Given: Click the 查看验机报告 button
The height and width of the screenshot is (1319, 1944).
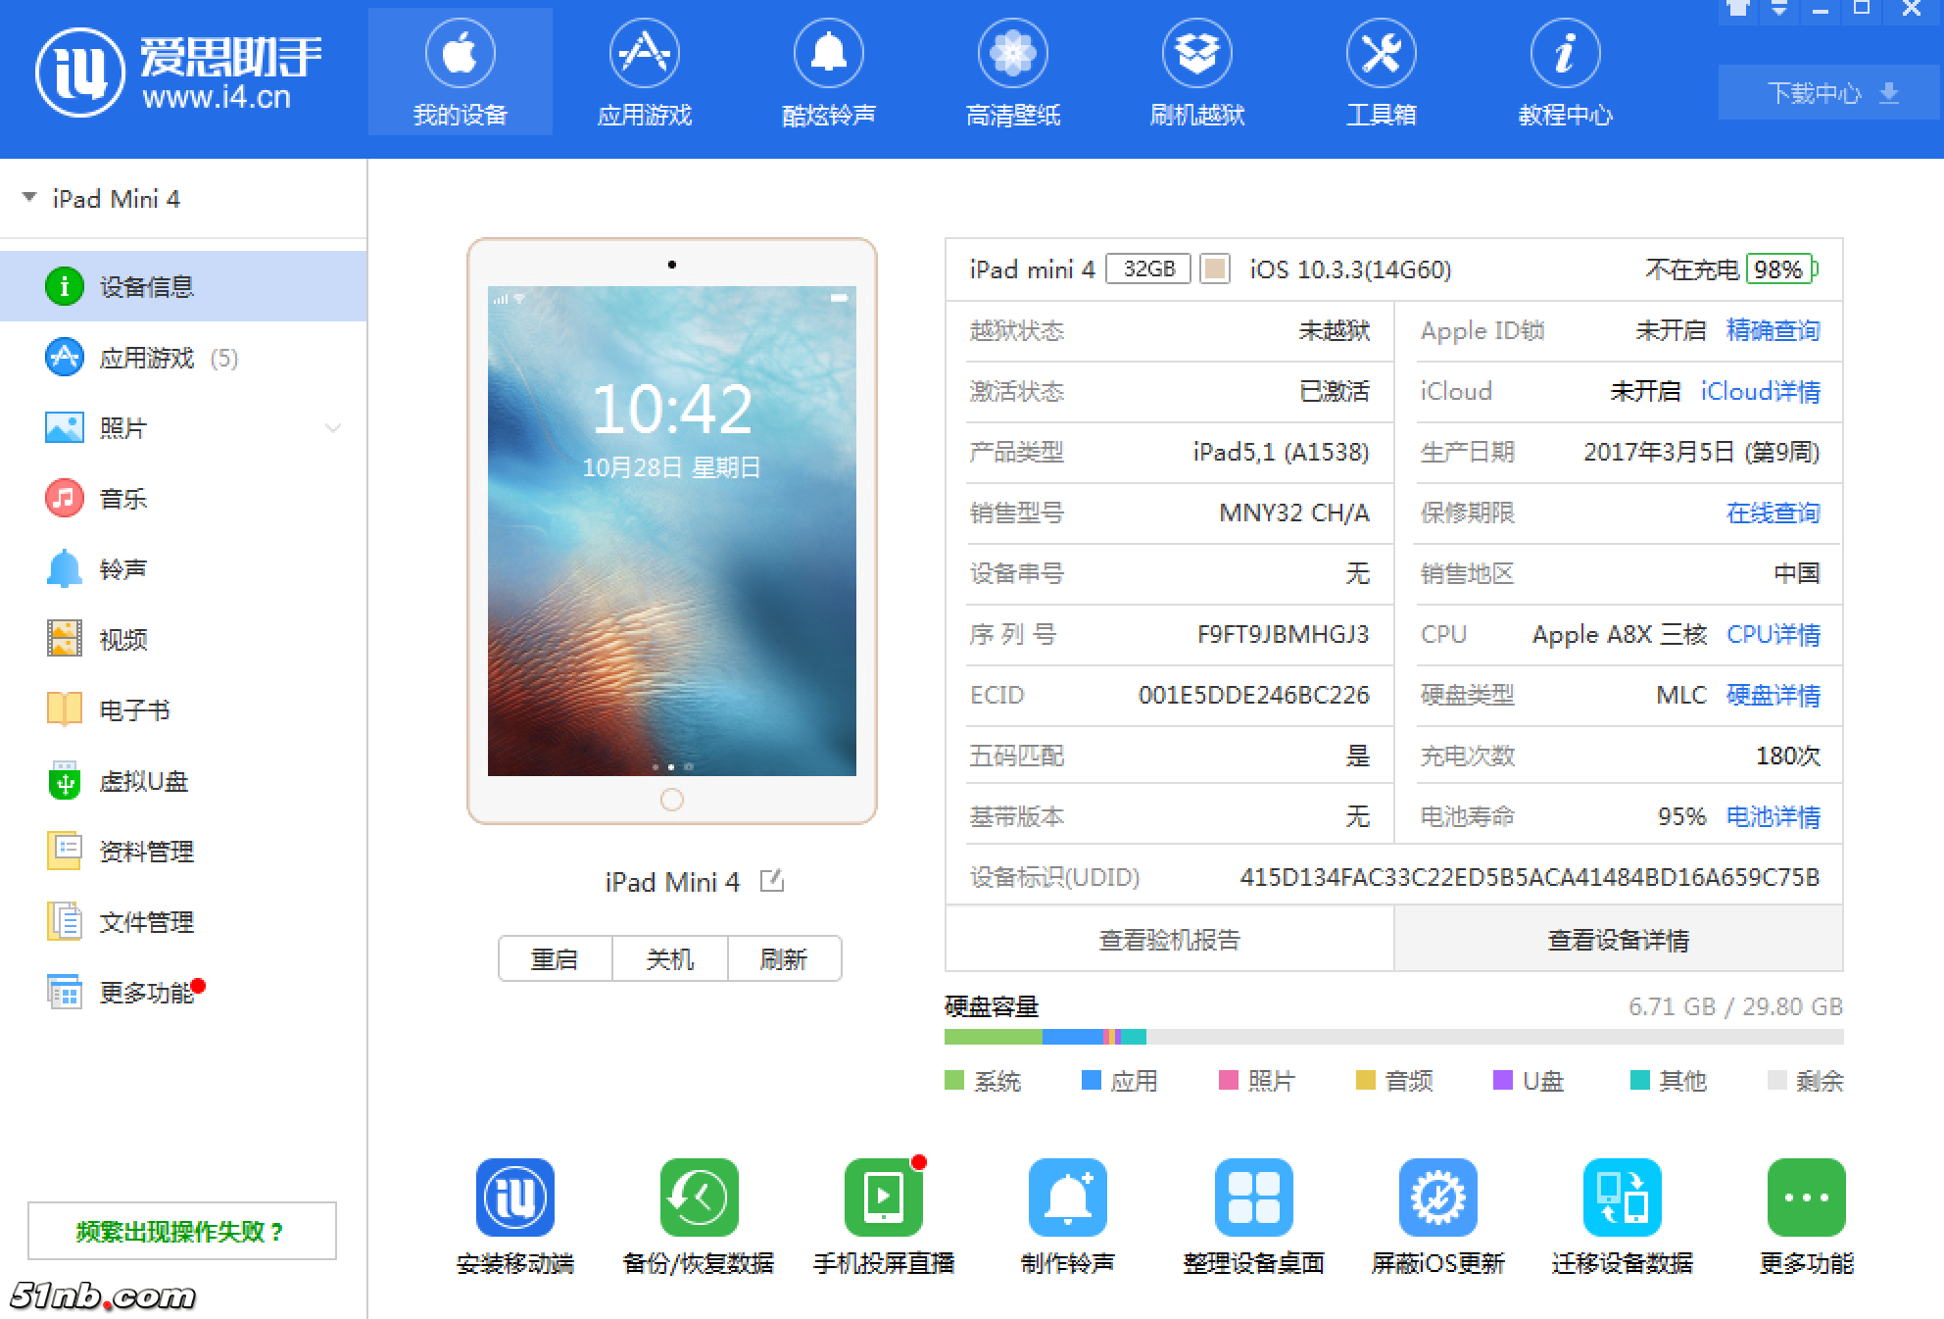Looking at the screenshot, I should [x=1169, y=940].
